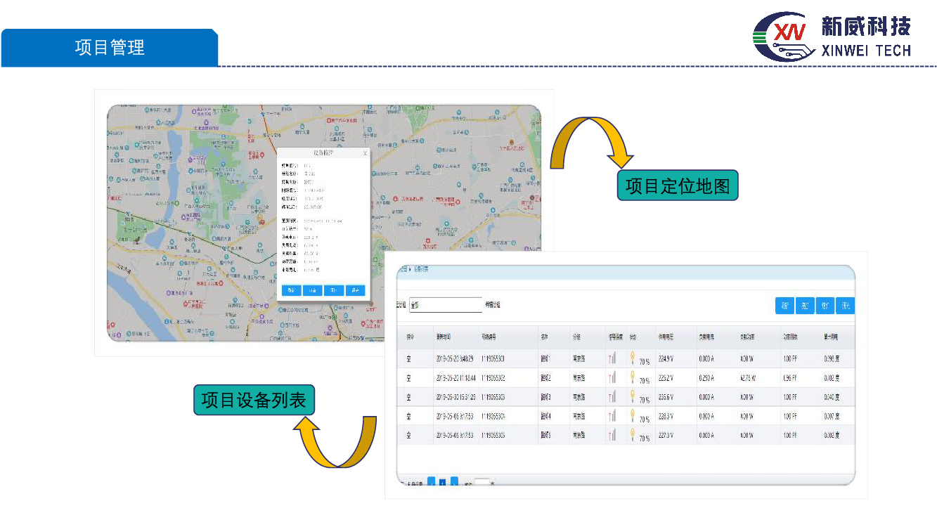
Task: Close the 设备监控 popup with the X
Action: 365,152
